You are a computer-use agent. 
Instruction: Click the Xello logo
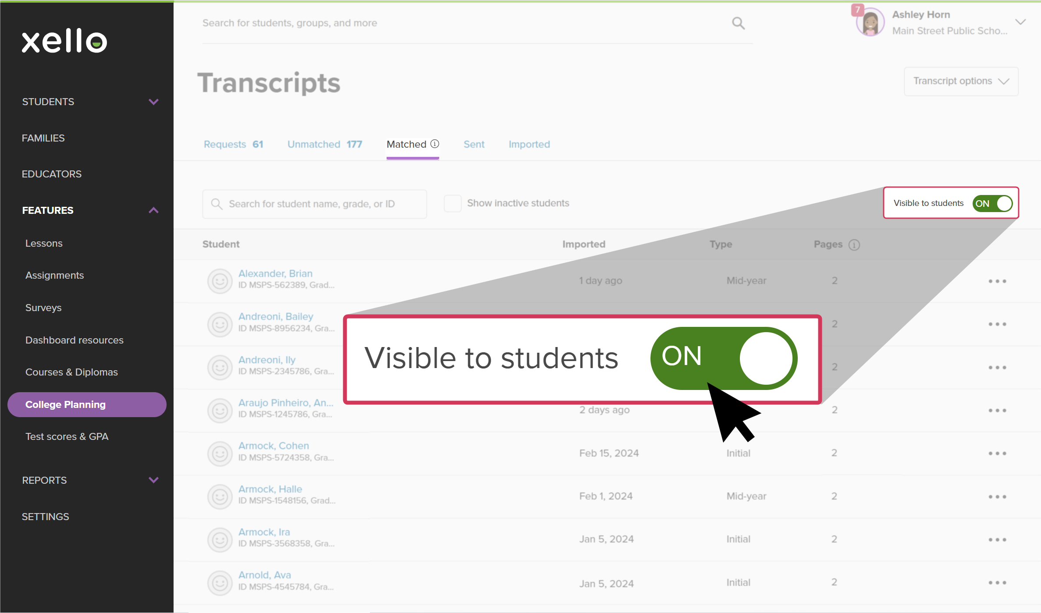point(64,41)
